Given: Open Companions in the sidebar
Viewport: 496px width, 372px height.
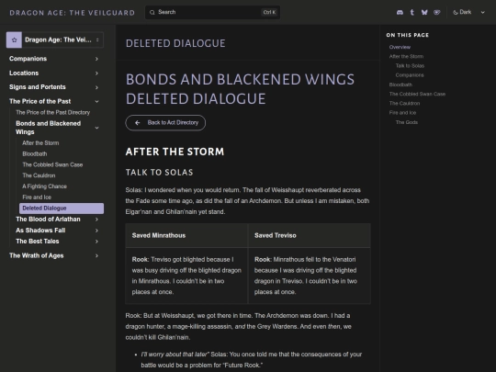Looking at the screenshot, I should 28,59.
